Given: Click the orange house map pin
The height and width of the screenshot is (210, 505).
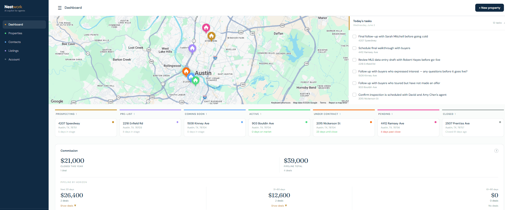Looking at the screenshot, I should pos(186,72).
